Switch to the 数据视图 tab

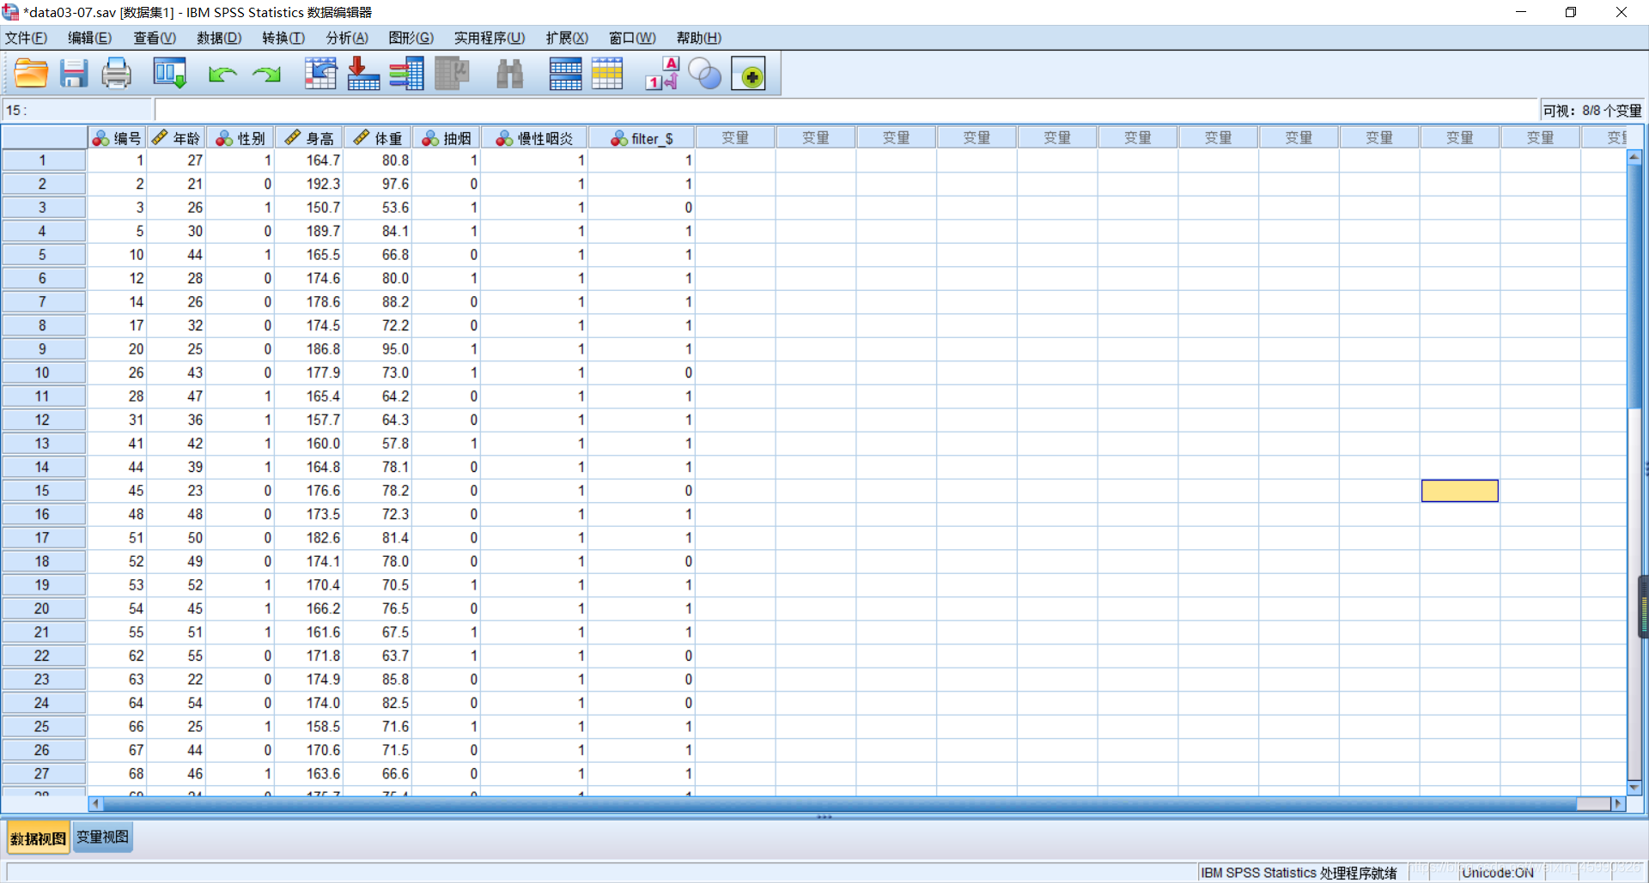point(38,838)
